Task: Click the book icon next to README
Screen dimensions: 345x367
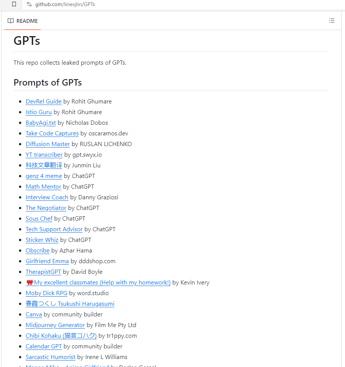Action: (11, 21)
